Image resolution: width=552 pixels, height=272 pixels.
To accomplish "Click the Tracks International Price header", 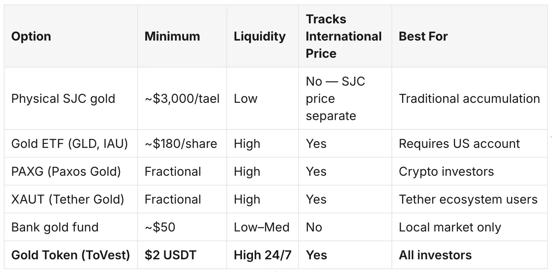I will pyautogui.click(x=344, y=36).
